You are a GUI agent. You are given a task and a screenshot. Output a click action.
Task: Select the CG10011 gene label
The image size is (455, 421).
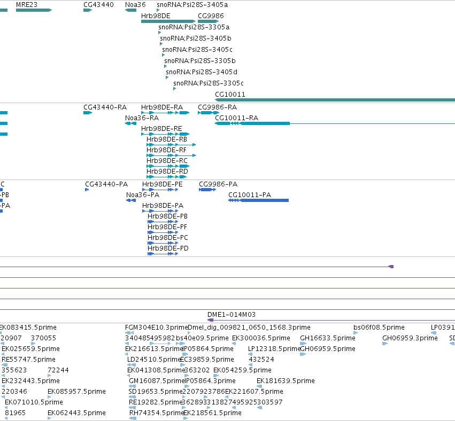pos(230,94)
